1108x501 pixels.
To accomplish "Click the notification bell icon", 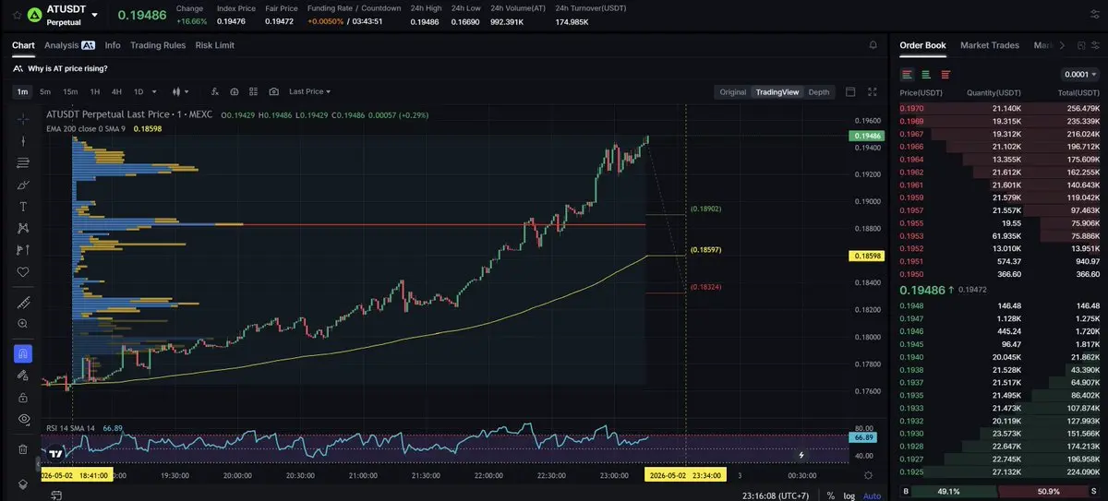I will coord(873,44).
